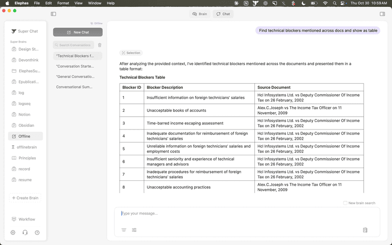Start a conversation with New Chat button
Screen dimensions: 392x245
78,32
